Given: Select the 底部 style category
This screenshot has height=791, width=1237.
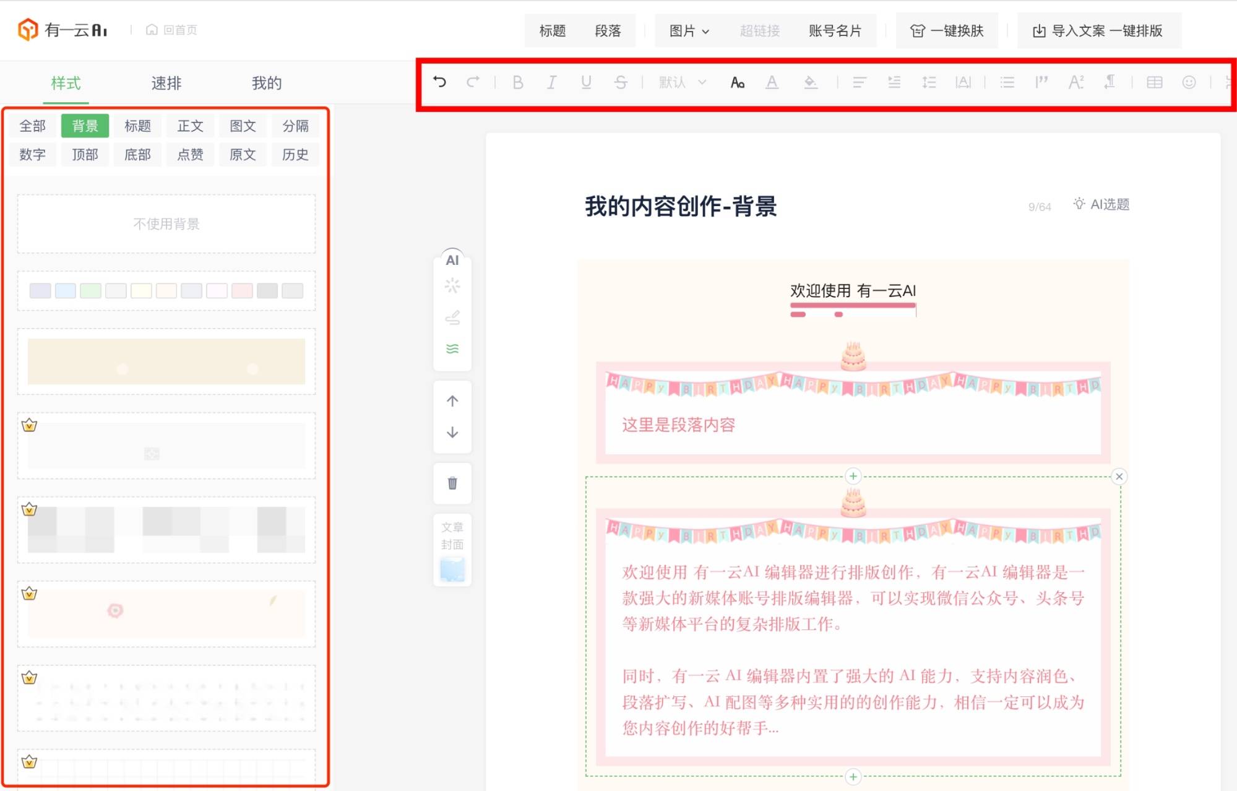Looking at the screenshot, I should pyautogui.click(x=137, y=154).
